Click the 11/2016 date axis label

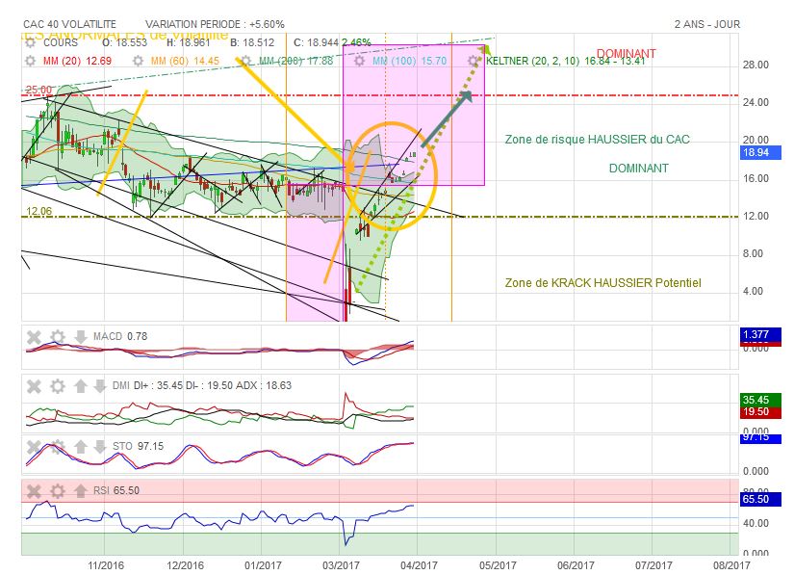tap(106, 565)
